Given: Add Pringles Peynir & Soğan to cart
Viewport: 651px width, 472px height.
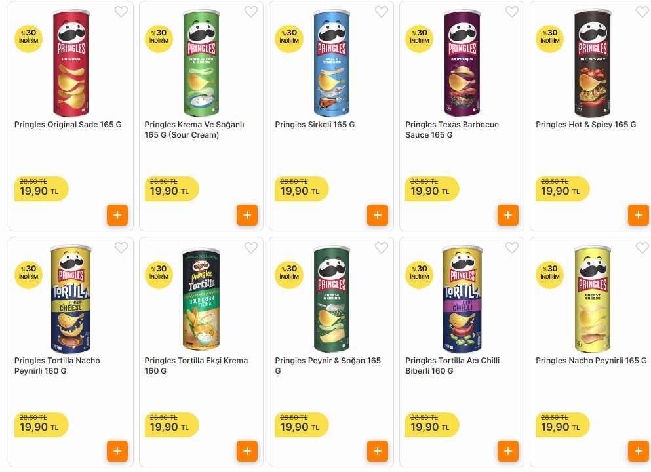Looking at the screenshot, I should tap(378, 451).
